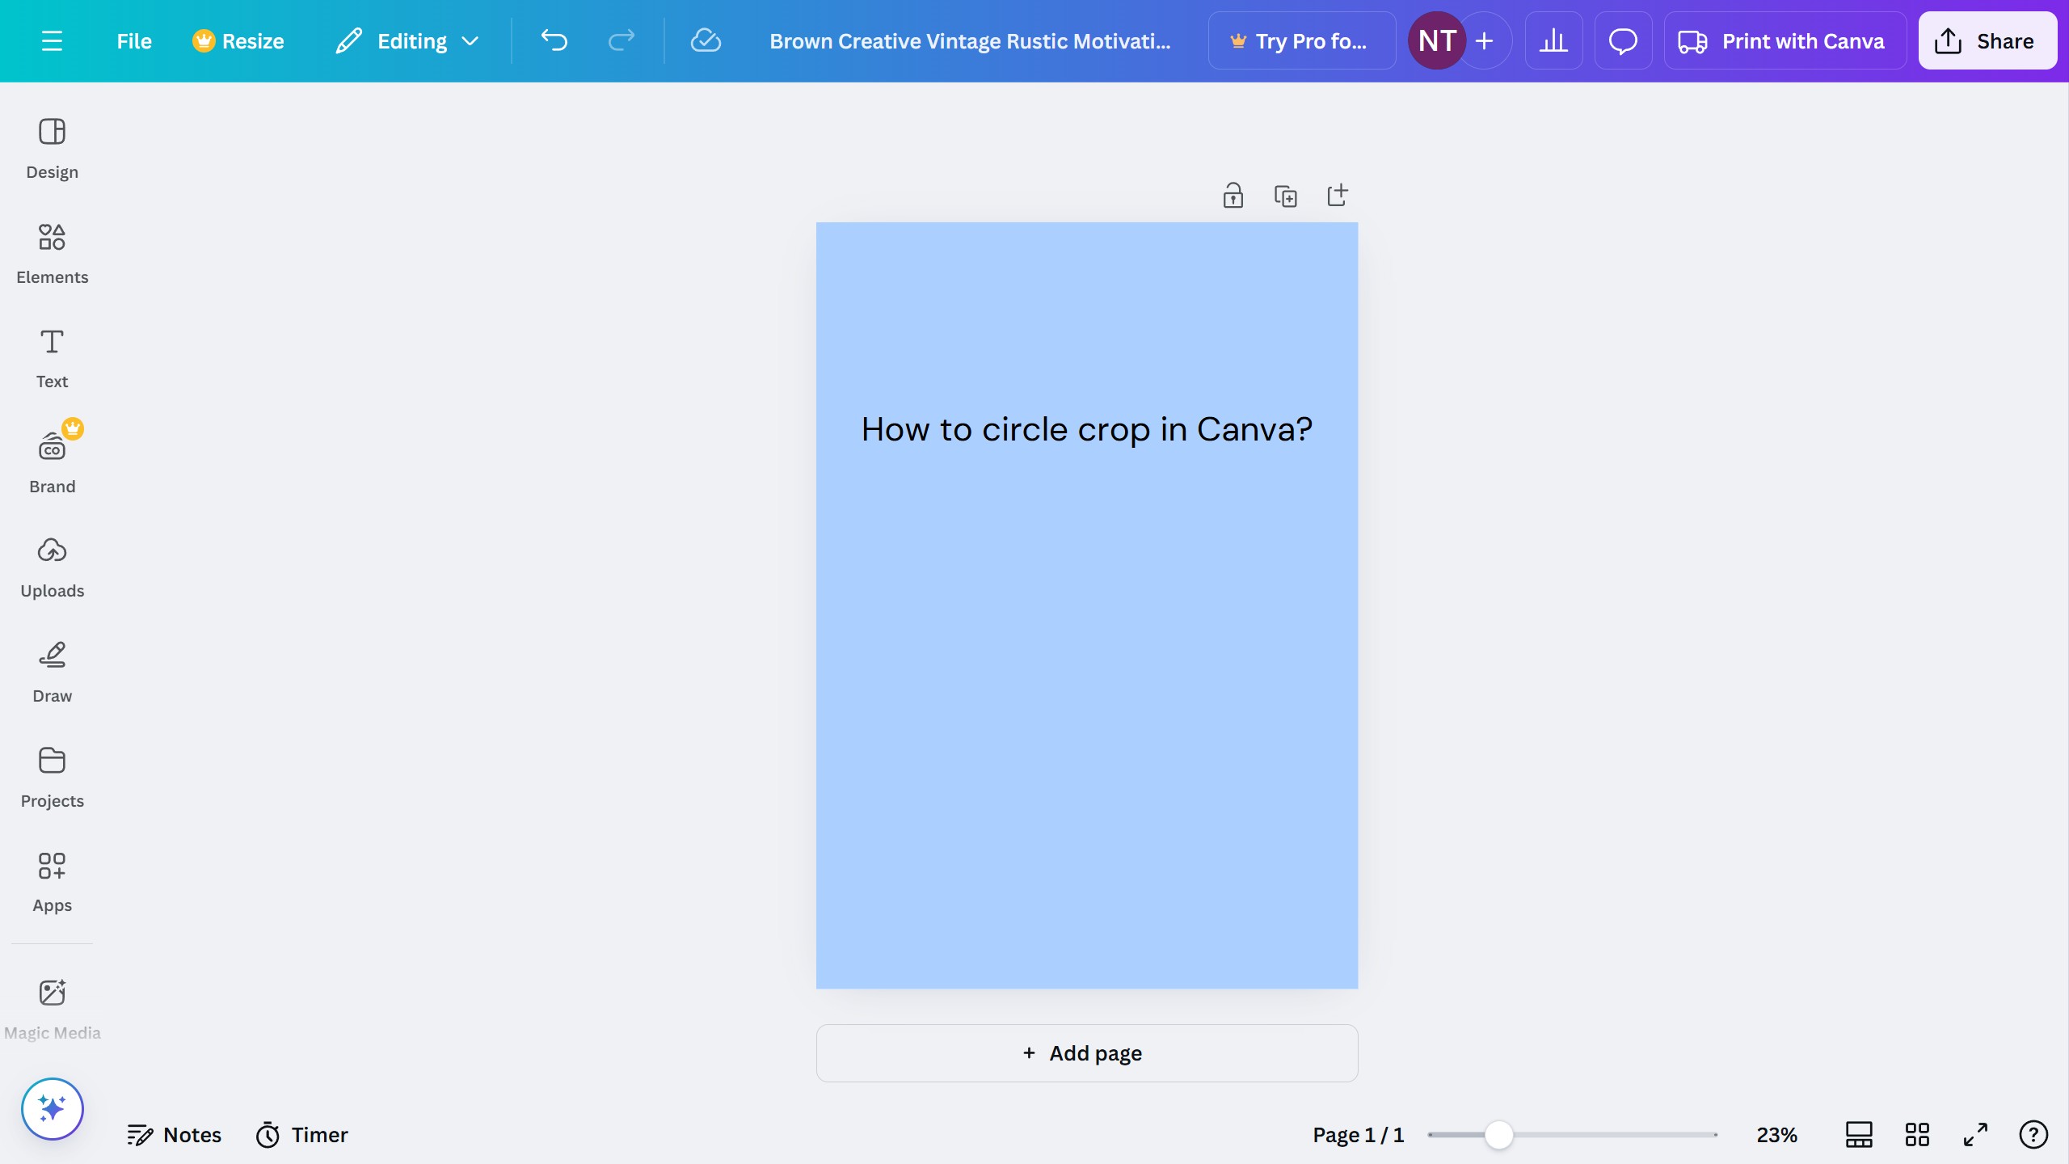Toggle the page lock
2069x1164 pixels.
click(x=1232, y=195)
